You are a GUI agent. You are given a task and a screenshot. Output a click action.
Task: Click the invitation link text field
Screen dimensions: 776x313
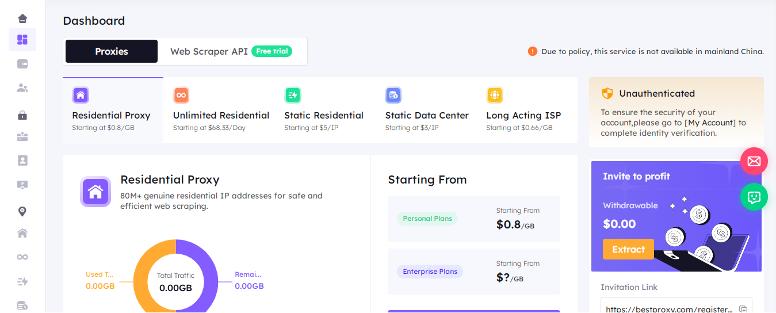(668, 308)
